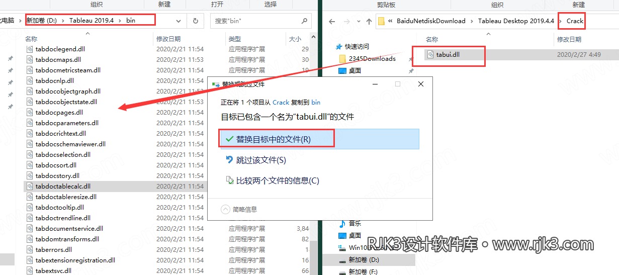The width and height of the screenshot is (619, 275).
Task: Click folder icon in Crack window address bar
Action: click(x=382, y=21)
